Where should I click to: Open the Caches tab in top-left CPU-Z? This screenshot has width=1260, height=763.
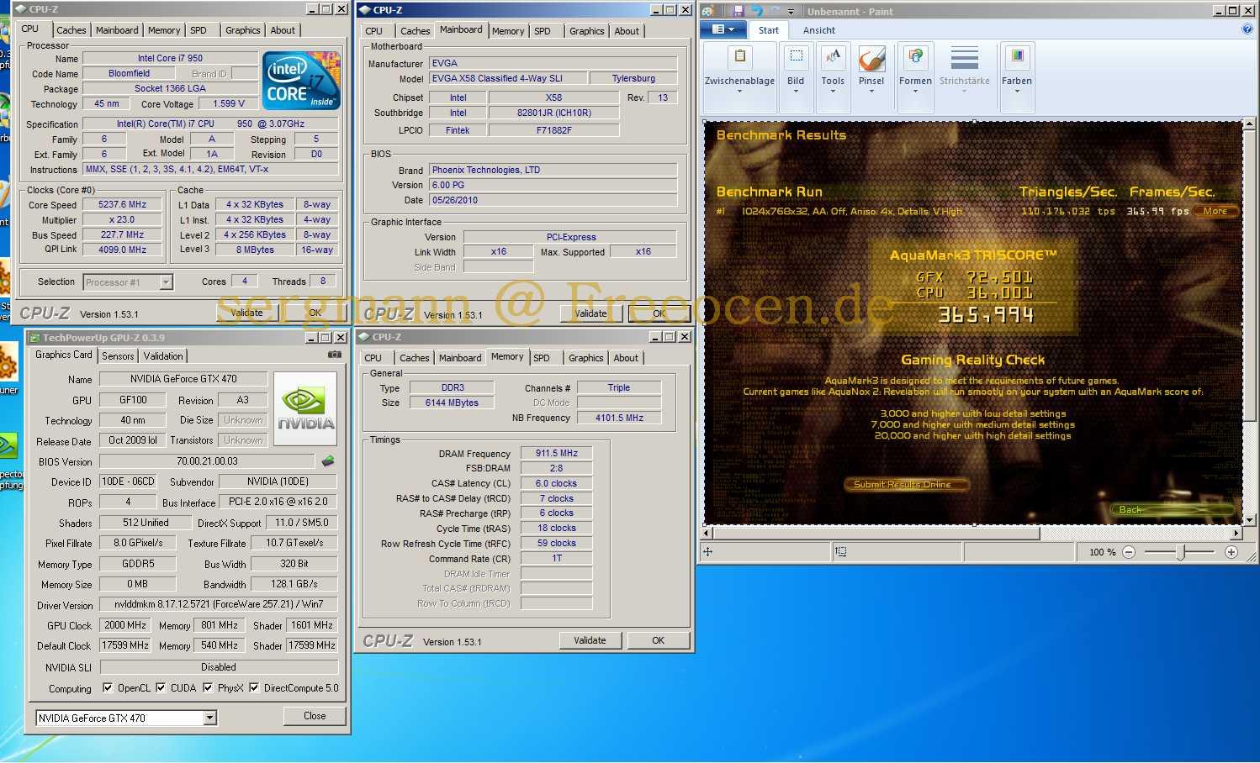[x=71, y=30]
